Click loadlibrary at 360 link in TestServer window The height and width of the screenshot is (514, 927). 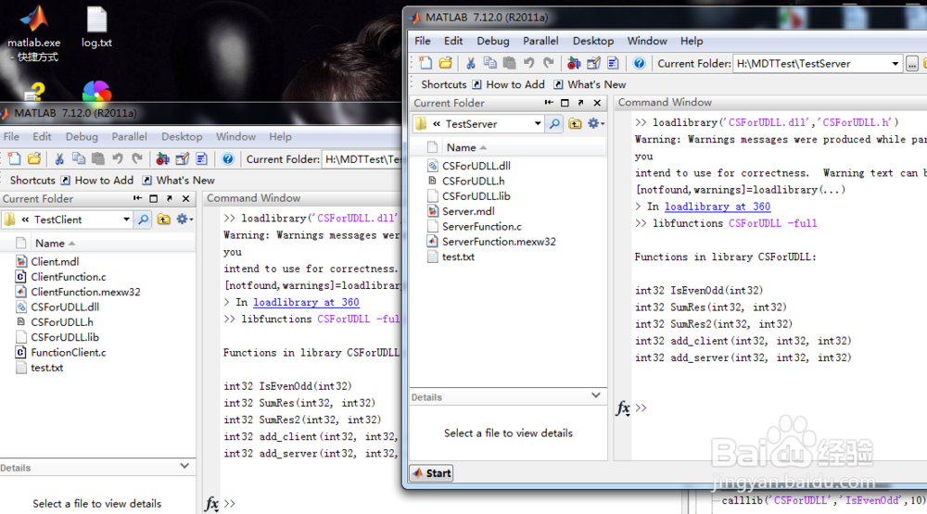(717, 207)
